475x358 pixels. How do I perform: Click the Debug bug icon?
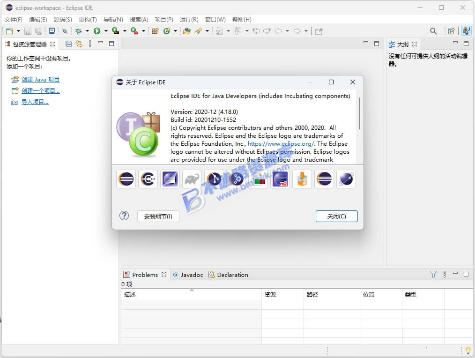[x=78, y=31]
